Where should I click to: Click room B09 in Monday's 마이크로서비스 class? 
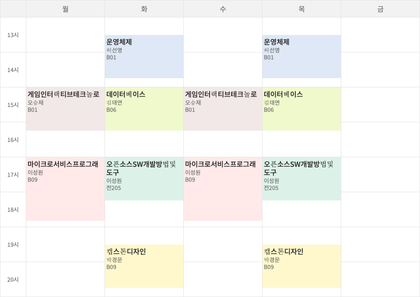click(x=32, y=180)
